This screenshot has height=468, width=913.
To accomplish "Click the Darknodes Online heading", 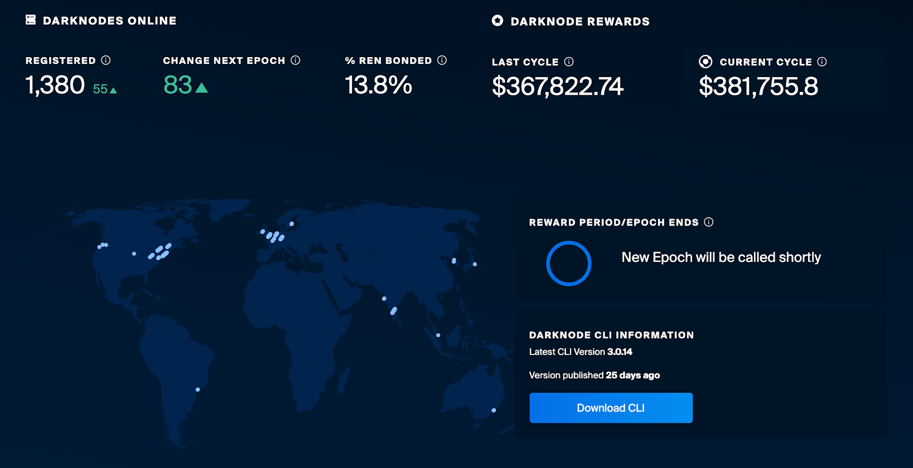I will [x=110, y=21].
